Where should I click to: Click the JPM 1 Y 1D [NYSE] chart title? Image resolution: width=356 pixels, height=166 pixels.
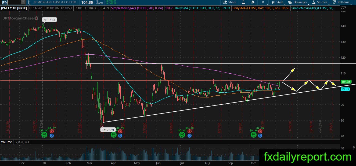(x=13, y=8)
